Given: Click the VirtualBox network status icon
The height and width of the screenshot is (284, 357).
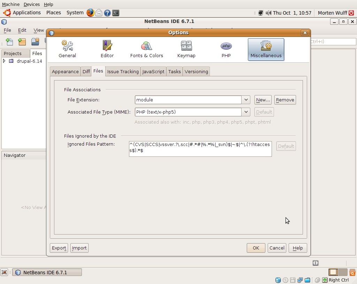Looking at the screenshot, I should 300,280.
